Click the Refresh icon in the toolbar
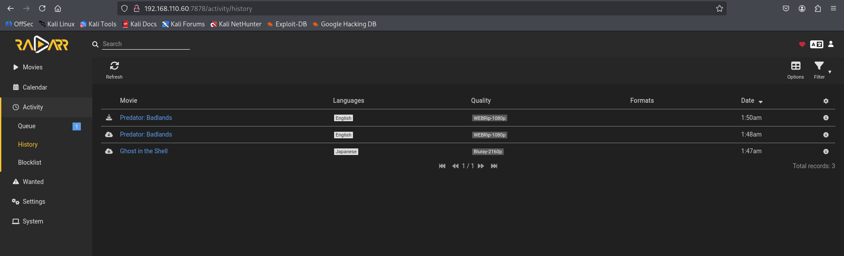The height and width of the screenshot is (256, 844). click(x=114, y=66)
